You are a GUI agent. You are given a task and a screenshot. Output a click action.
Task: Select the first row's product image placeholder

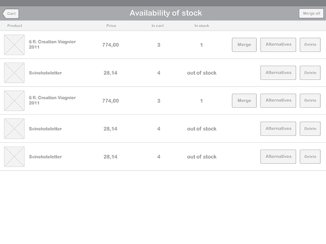[x=14, y=45]
